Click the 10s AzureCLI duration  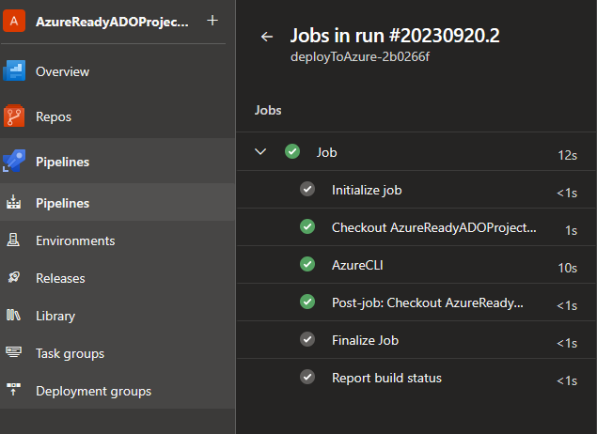[567, 268]
